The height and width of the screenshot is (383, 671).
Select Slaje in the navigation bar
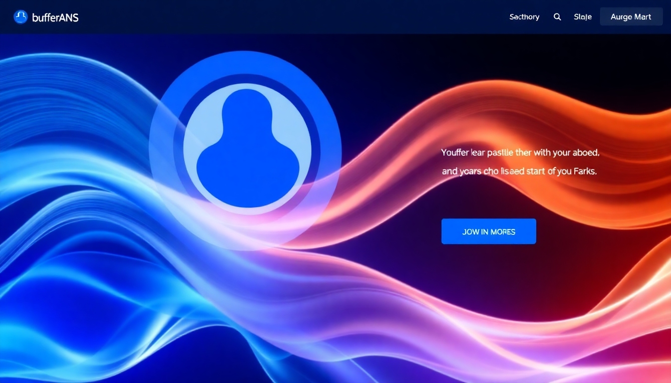point(582,16)
